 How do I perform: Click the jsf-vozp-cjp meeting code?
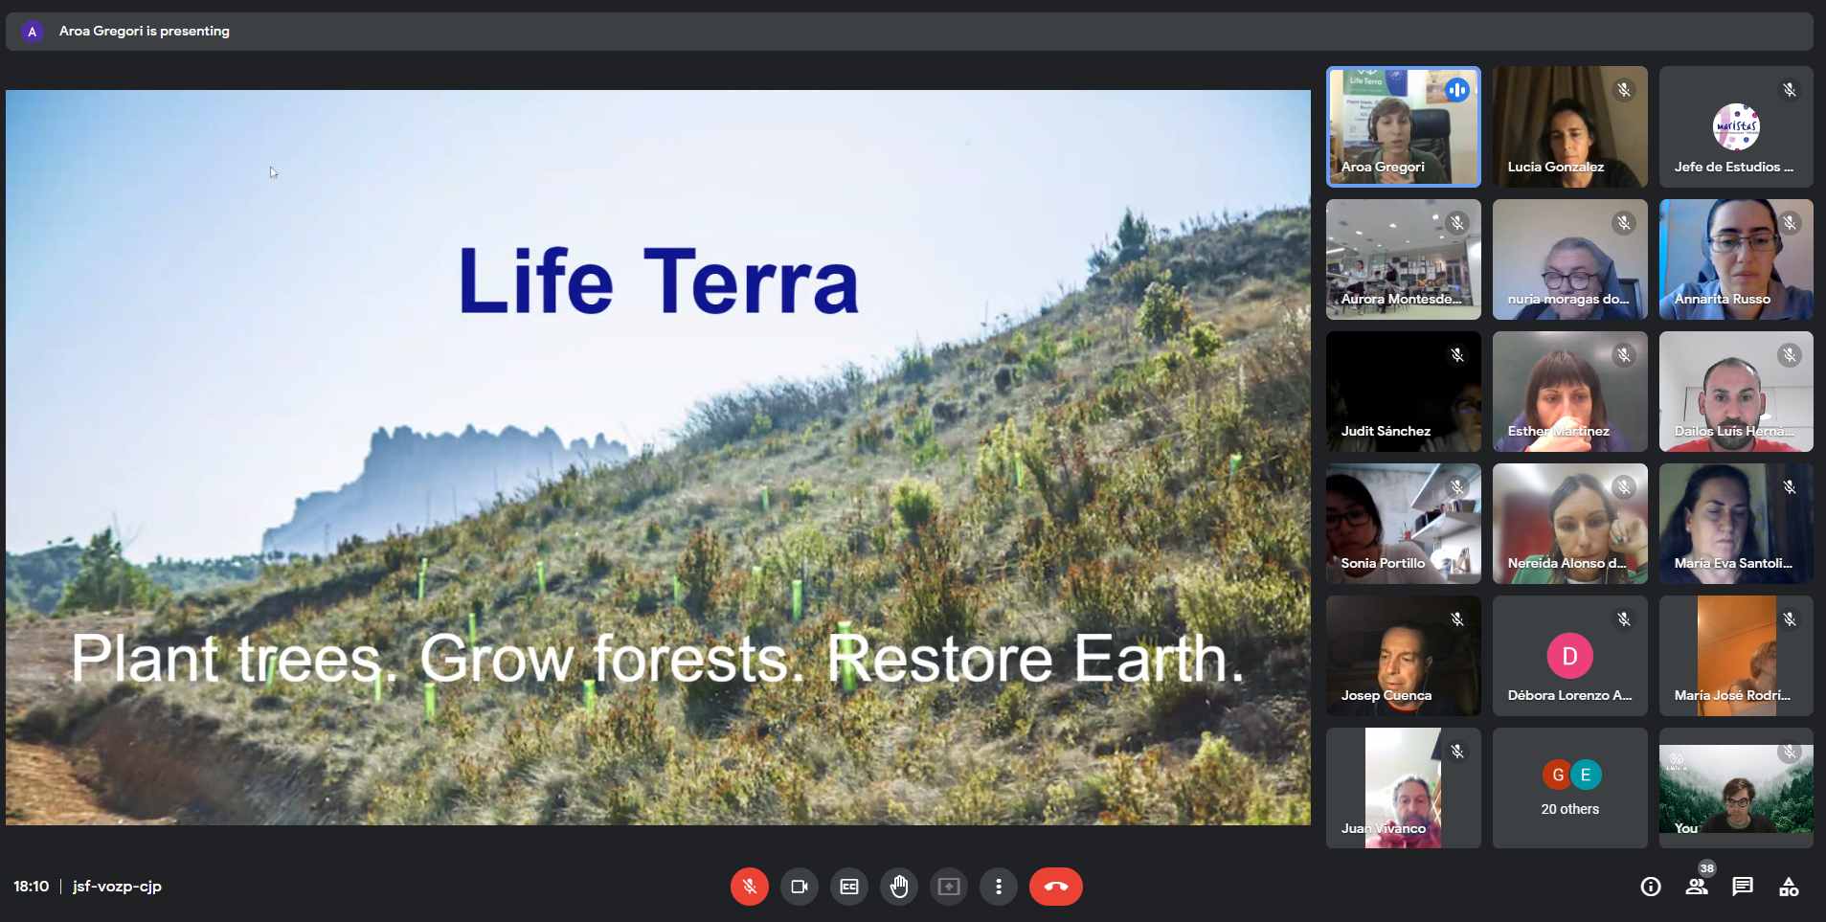[x=117, y=887]
